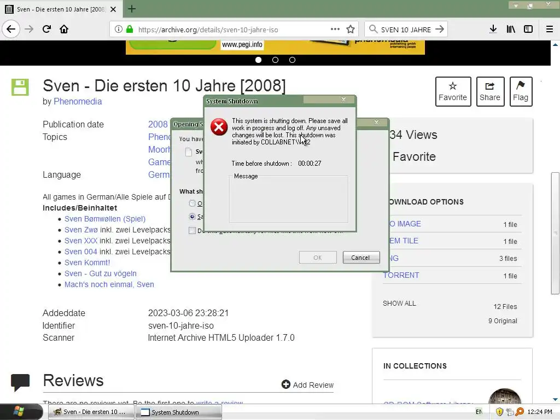The height and width of the screenshot is (420, 560).
Task: Select the Open with radio button
Action: [x=192, y=203]
